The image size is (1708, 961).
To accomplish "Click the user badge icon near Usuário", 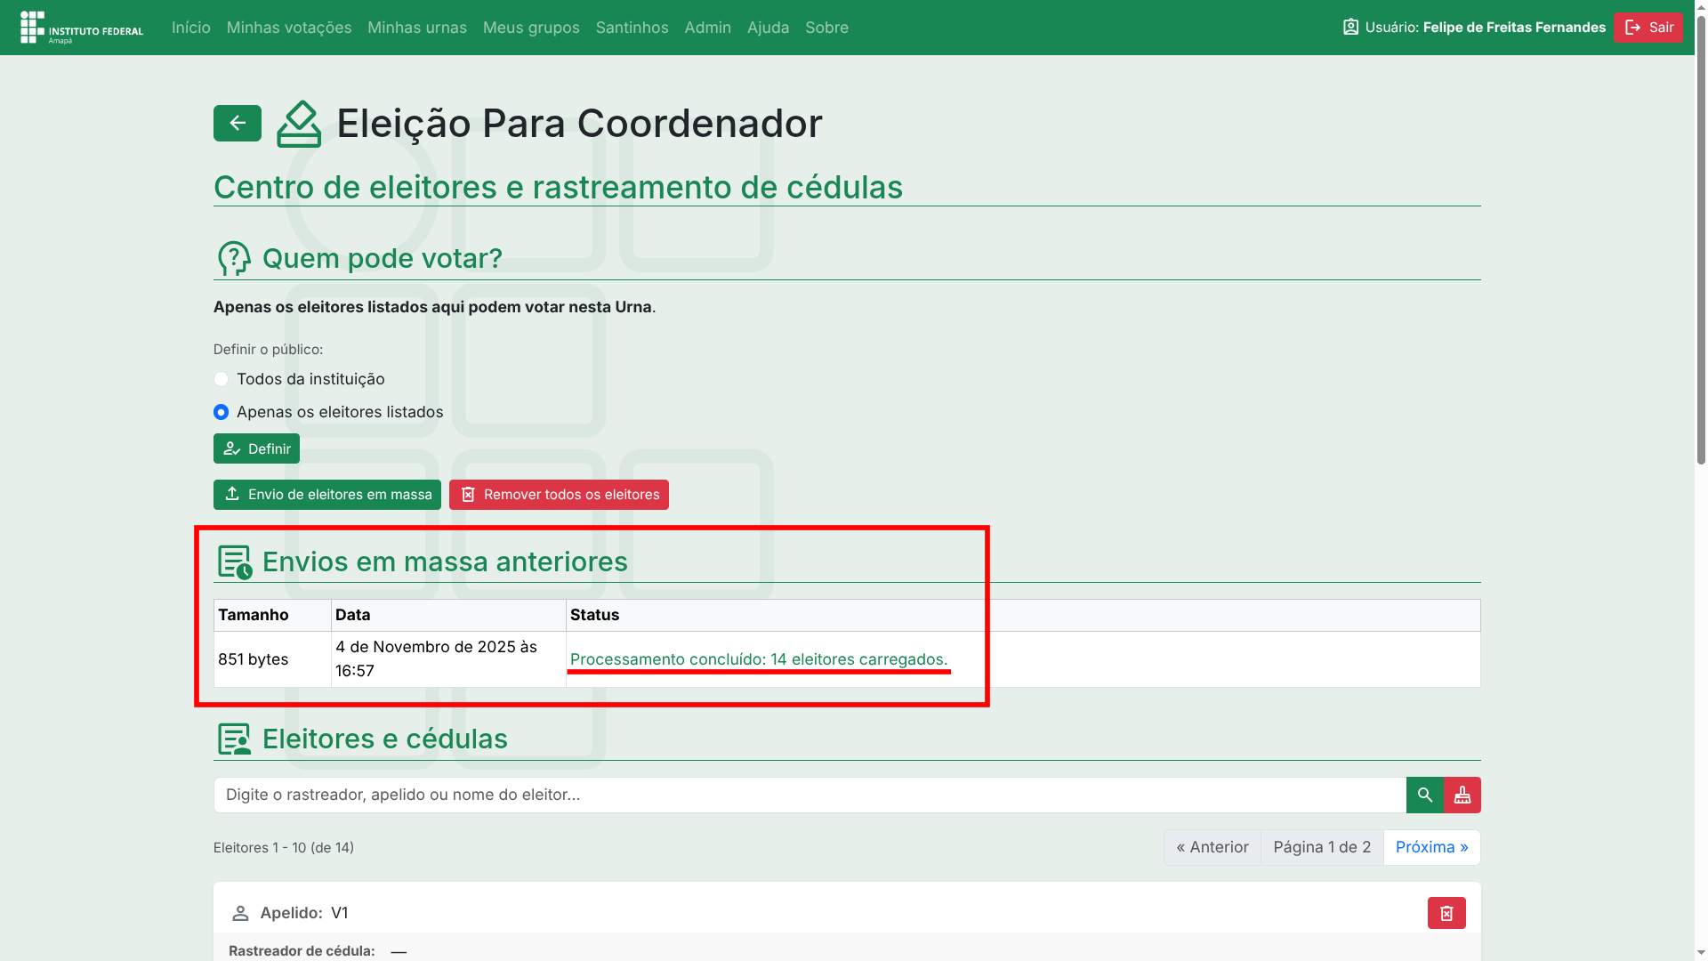I will pyautogui.click(x=1350, y=27).
